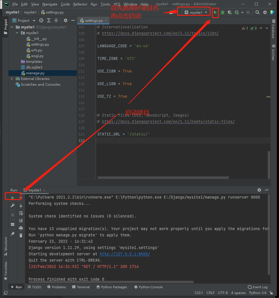Viewport: 279px width, 298px height.
Task: Open run configuration wrench in the Run panel
Action: pyautogui.click(x=13, y=205)
